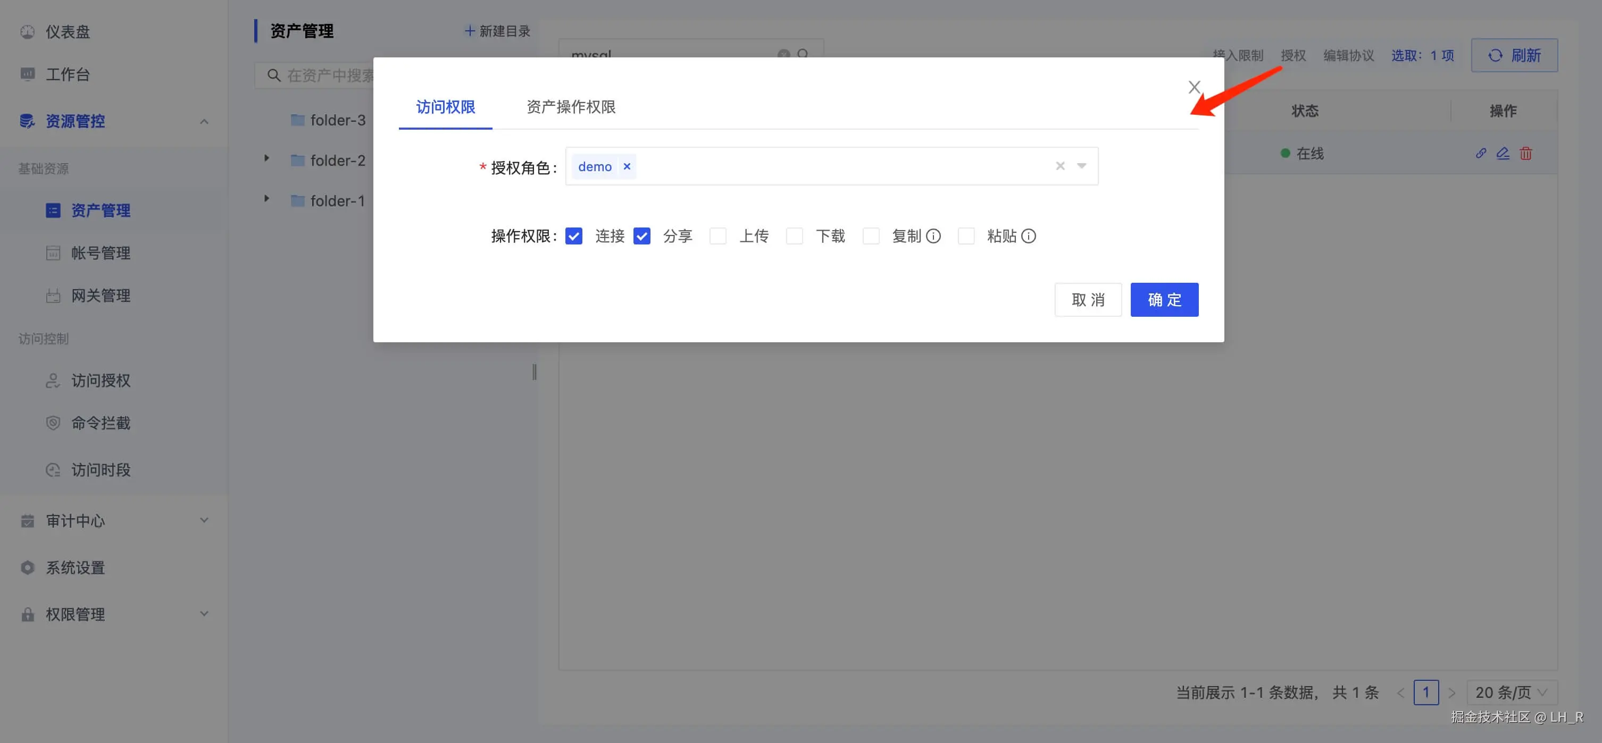Viewport: 1602px width, 743px height.
Task: Close the permission dialog with X
Action: point(1194,87)
